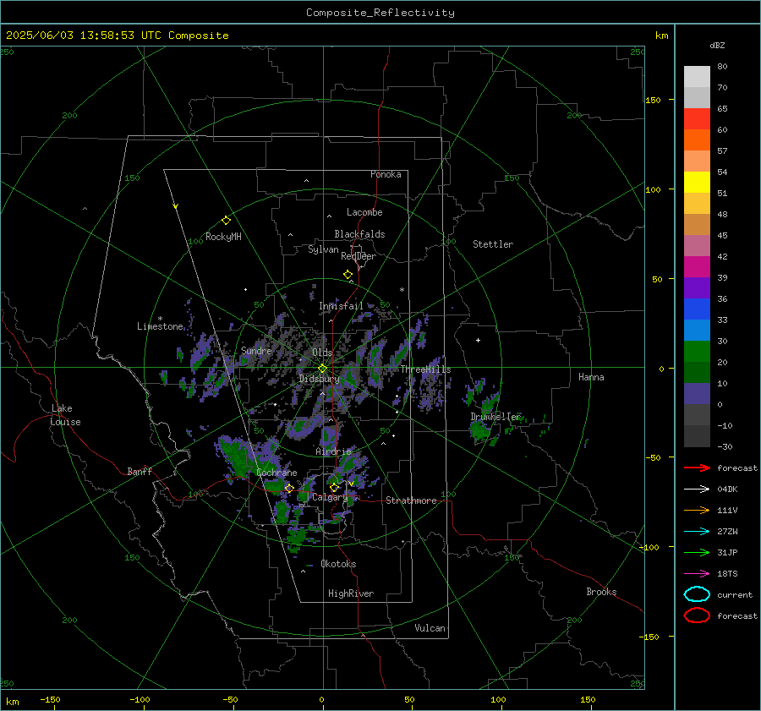Click the -150 tick on bottom km axis

coord(50,700)
